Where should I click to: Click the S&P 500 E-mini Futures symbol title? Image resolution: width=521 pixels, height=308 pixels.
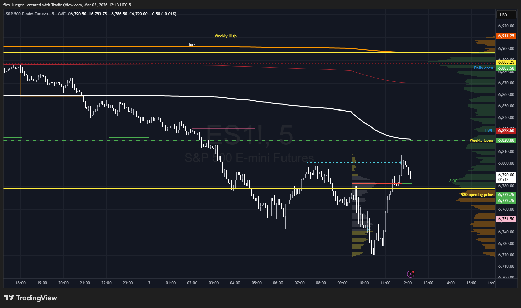click(27, 14)
